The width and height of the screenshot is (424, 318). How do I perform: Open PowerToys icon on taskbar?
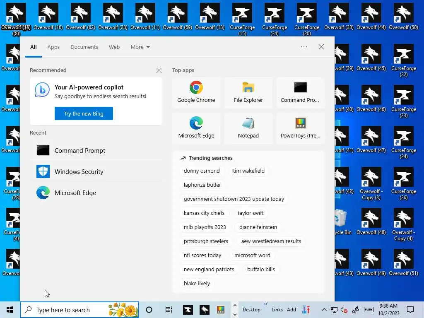point(221,310)
